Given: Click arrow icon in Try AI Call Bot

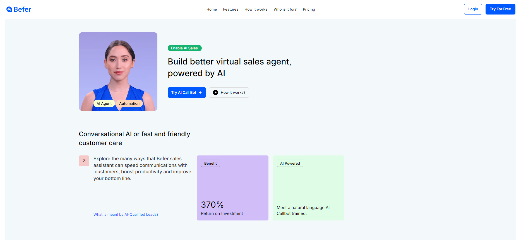Looking at the screenshot, I should click(x=200, y=93).
